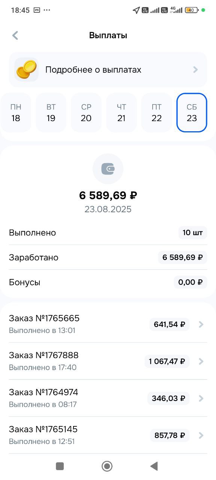Select day tab ПН 18
The height and width of the screenshot is (480, 216).
16,112
